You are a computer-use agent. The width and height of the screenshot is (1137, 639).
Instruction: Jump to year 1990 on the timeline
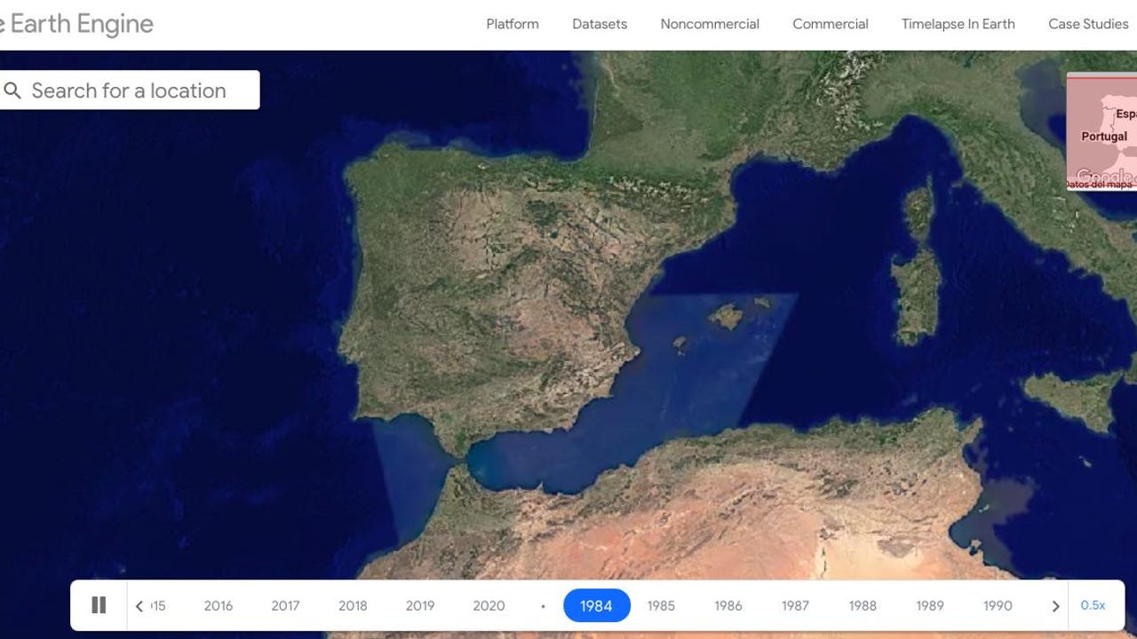pos(998,605)
